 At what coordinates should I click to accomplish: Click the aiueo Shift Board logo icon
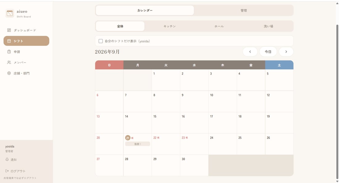[10, 13]
